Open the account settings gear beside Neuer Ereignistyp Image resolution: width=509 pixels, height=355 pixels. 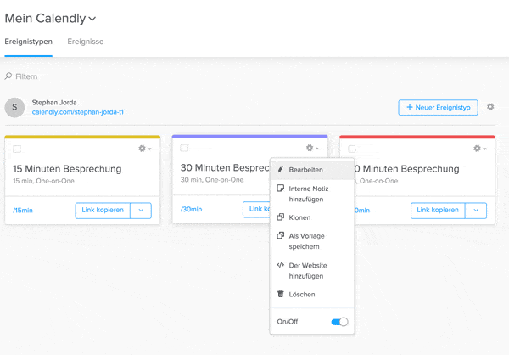pyautogui.click(x=490, y=107)
